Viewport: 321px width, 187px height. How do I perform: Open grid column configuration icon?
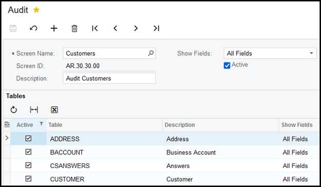[7, 124]
